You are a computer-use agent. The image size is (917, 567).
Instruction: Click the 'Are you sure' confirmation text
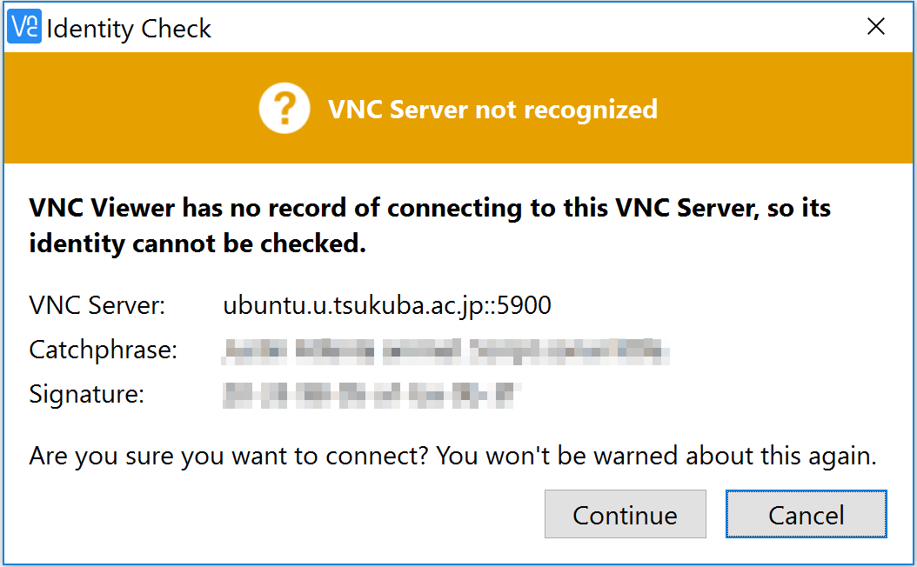coord(452,456)
